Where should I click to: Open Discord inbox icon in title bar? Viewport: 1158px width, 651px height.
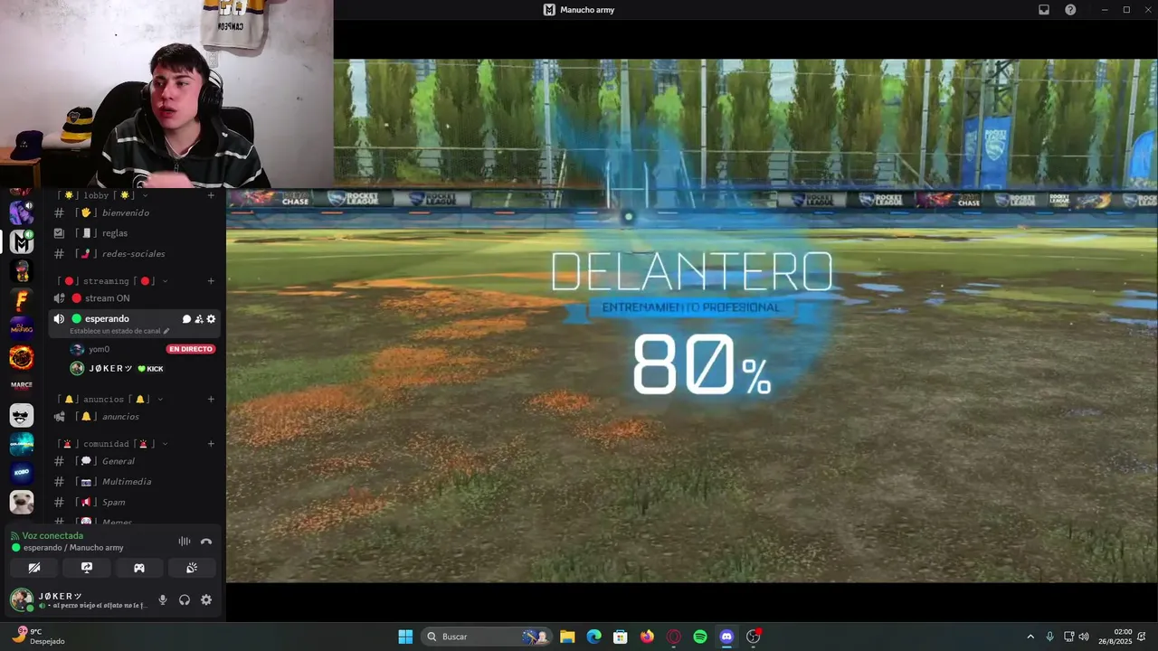(x=1043, y=10)
